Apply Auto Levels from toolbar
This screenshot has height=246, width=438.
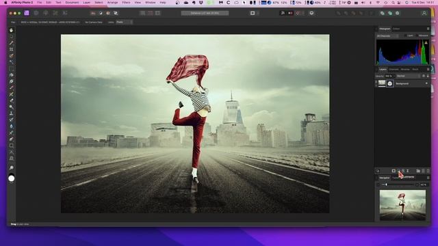coord(93,13)
